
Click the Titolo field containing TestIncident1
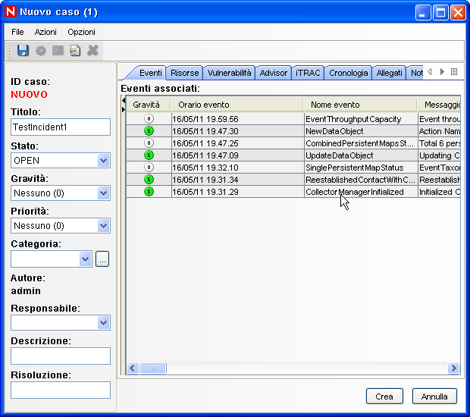tap(61, 127)
